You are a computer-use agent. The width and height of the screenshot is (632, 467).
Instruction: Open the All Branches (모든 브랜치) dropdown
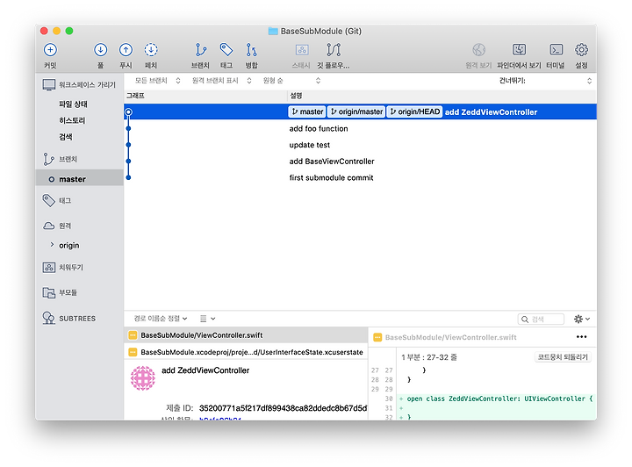157,81
